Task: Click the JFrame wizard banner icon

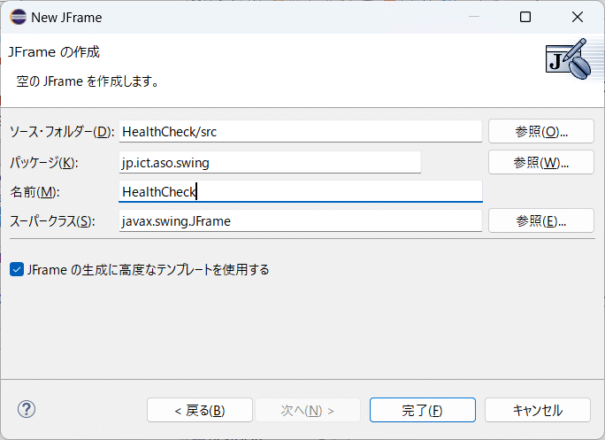Action: tap(568, 58)
